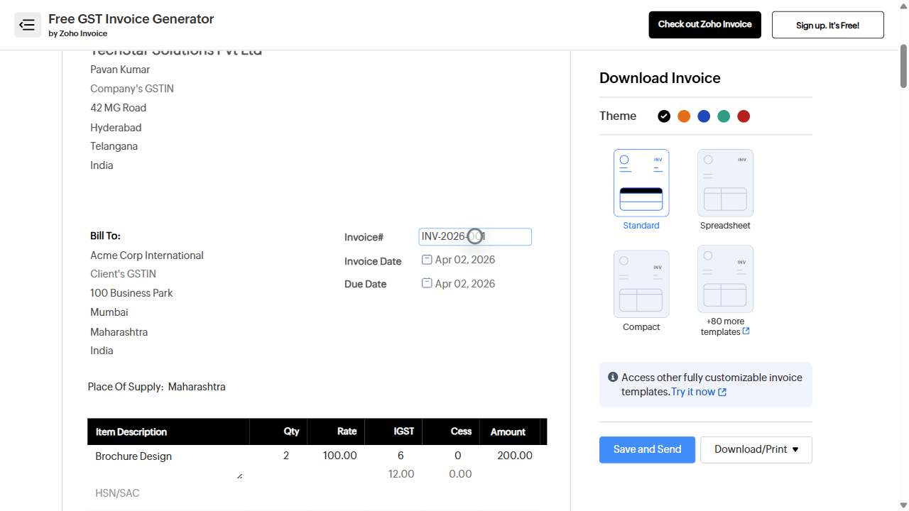Open the HSN/SAC field under Brochure Design
This screenshot has width=909, height=511.
(x=117, y=493)
